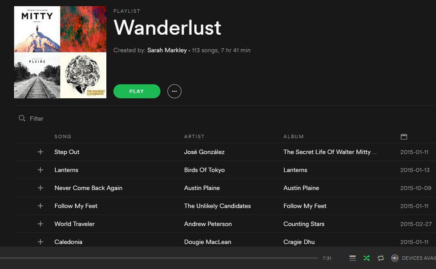Toggle repeat playback mode

(x=381, y=258)
